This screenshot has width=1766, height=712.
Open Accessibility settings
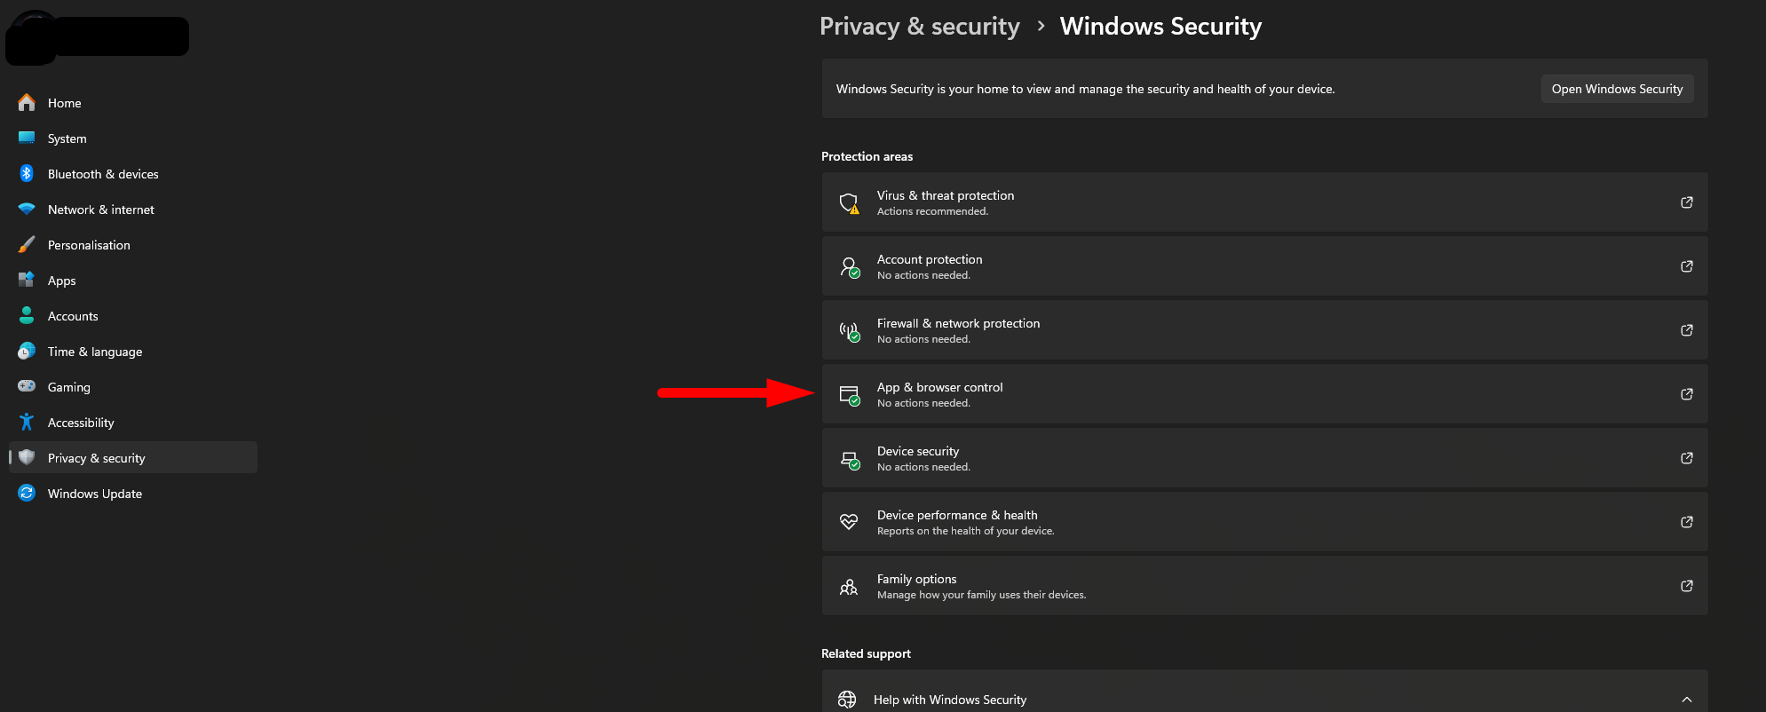[x=133, y=423]
